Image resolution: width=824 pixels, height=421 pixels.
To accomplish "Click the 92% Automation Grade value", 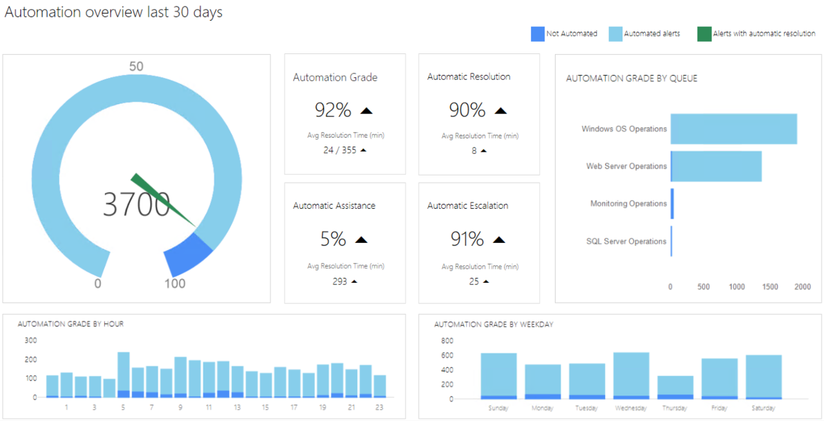I will (333, 111).
